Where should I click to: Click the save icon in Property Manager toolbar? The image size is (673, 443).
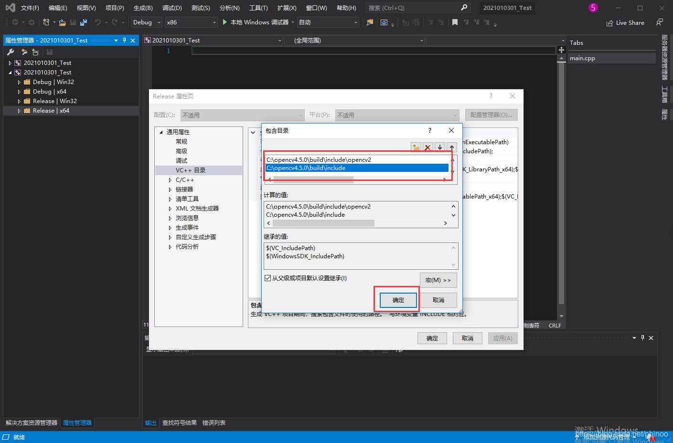50,52
